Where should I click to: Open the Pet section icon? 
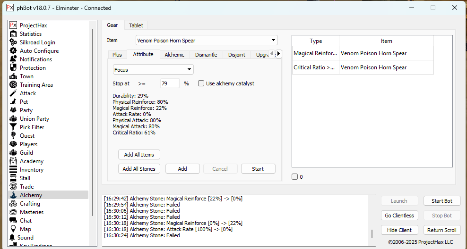13,102
